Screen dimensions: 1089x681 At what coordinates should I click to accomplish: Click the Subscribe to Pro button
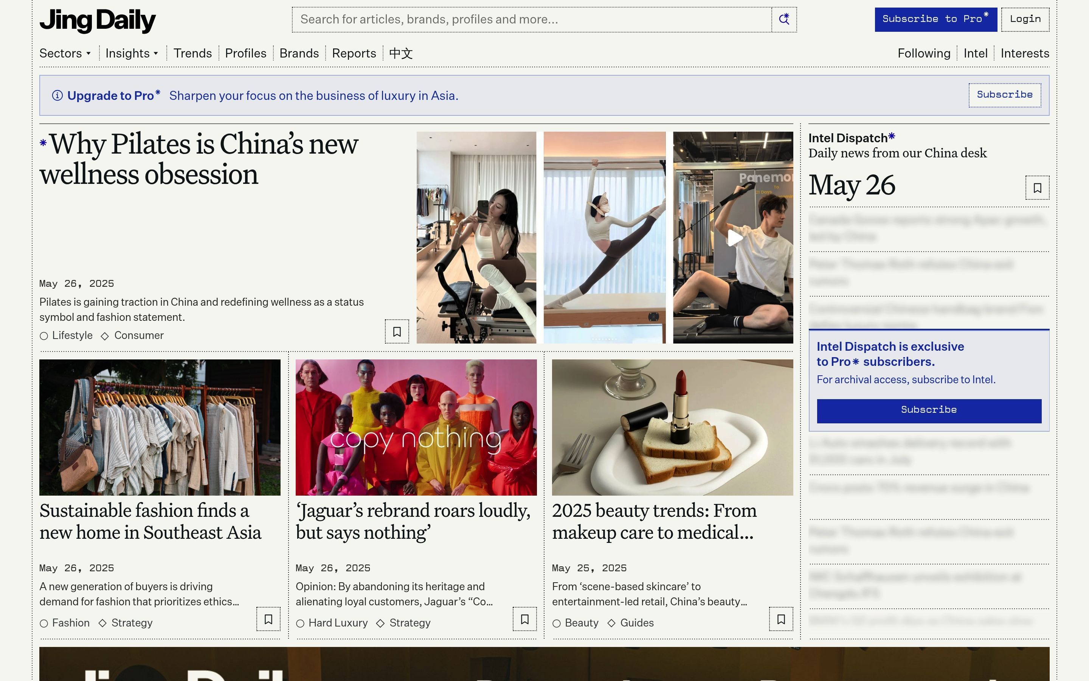[x=935, y=19]
